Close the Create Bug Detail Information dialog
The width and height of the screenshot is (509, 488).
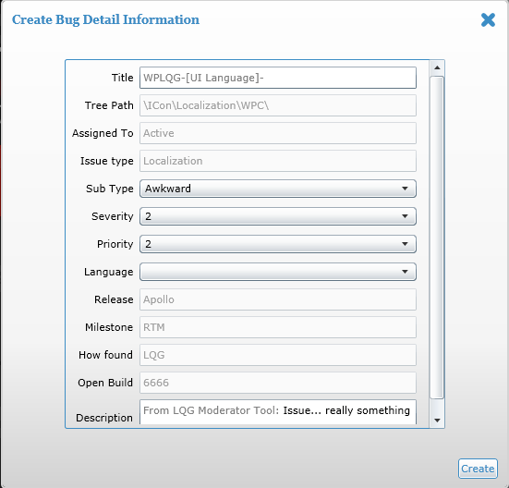(488, 19)
